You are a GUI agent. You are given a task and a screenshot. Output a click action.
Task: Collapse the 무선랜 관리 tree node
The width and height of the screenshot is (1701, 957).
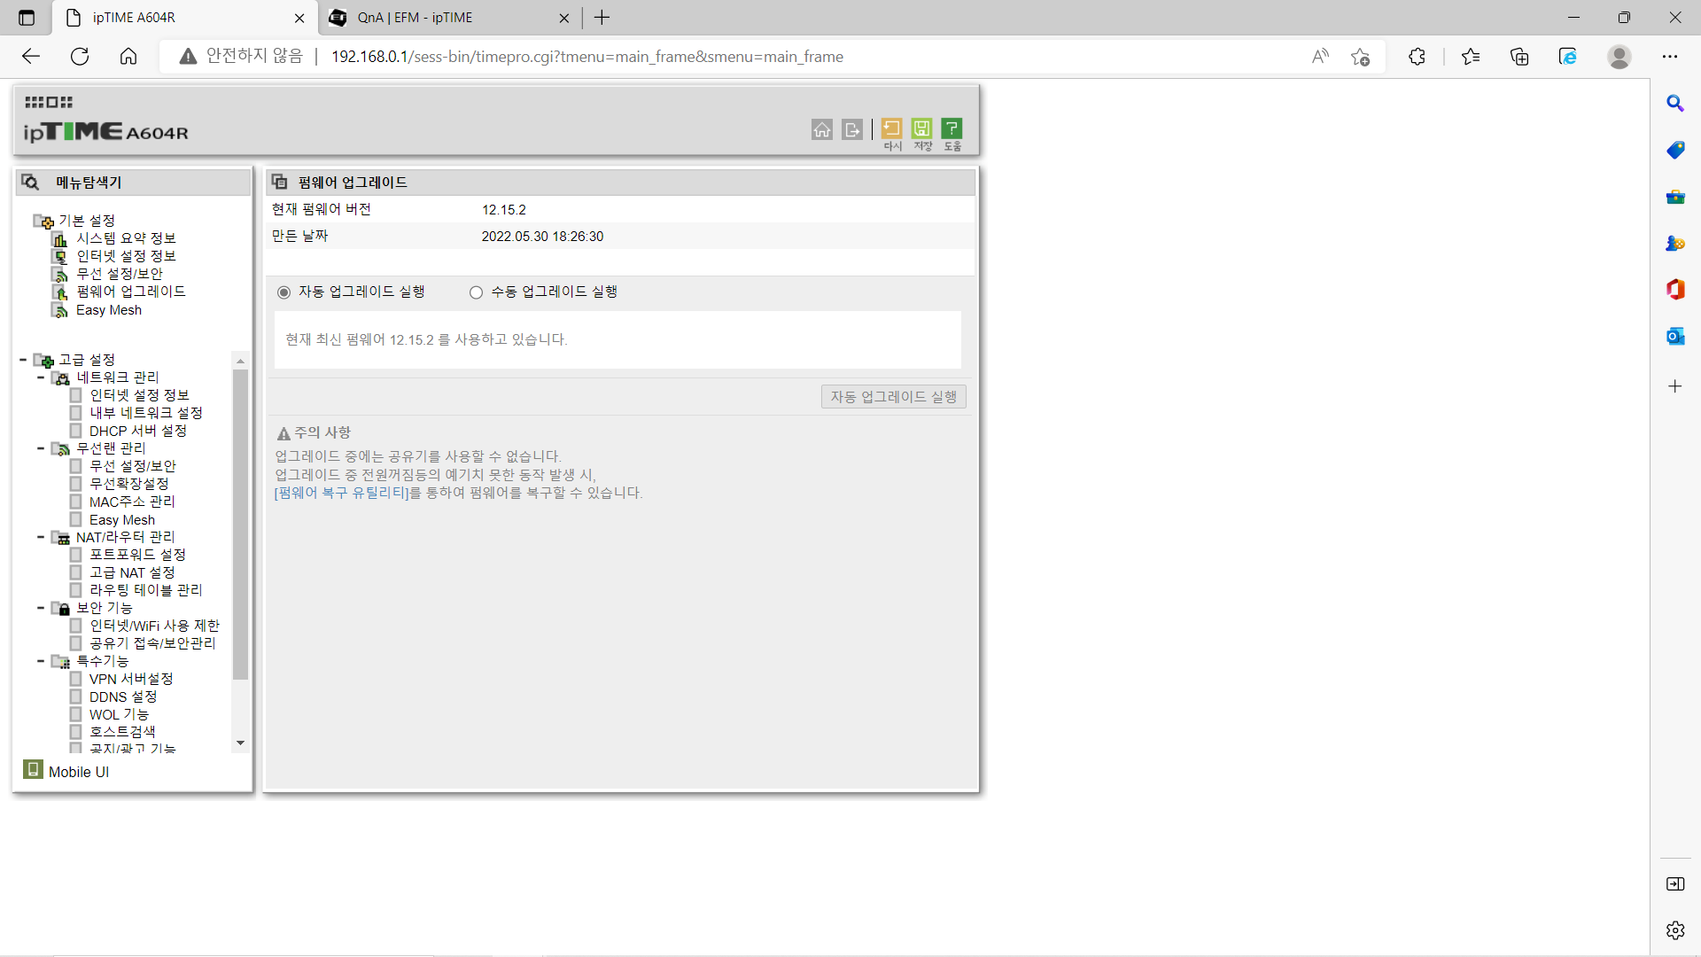click(41, 448)
